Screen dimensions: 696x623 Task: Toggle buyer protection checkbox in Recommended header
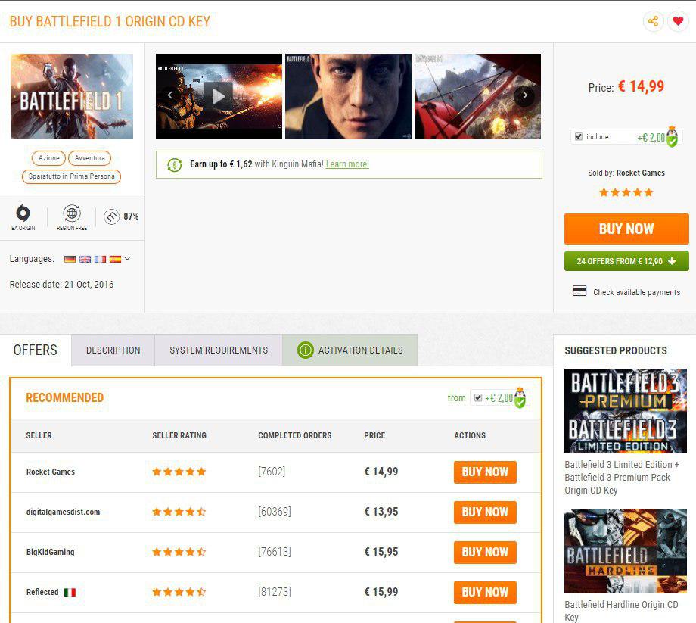[x=478, y=397]
